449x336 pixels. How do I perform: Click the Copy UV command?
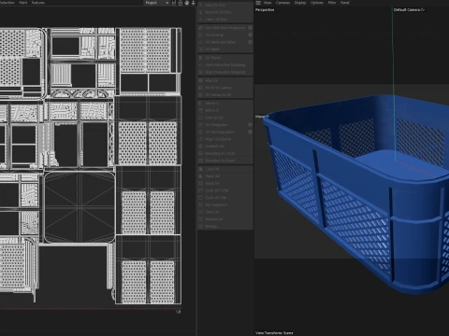coord(224,169)
